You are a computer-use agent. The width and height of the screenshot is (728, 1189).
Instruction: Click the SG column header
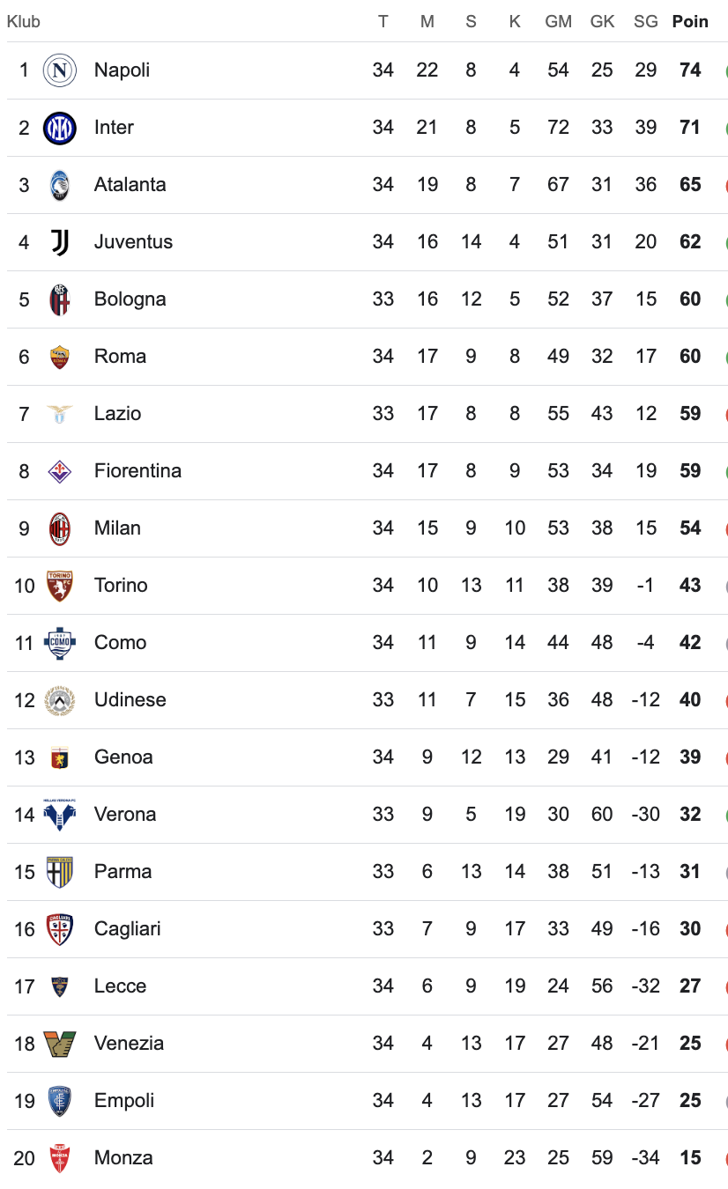tap(645, 22)
